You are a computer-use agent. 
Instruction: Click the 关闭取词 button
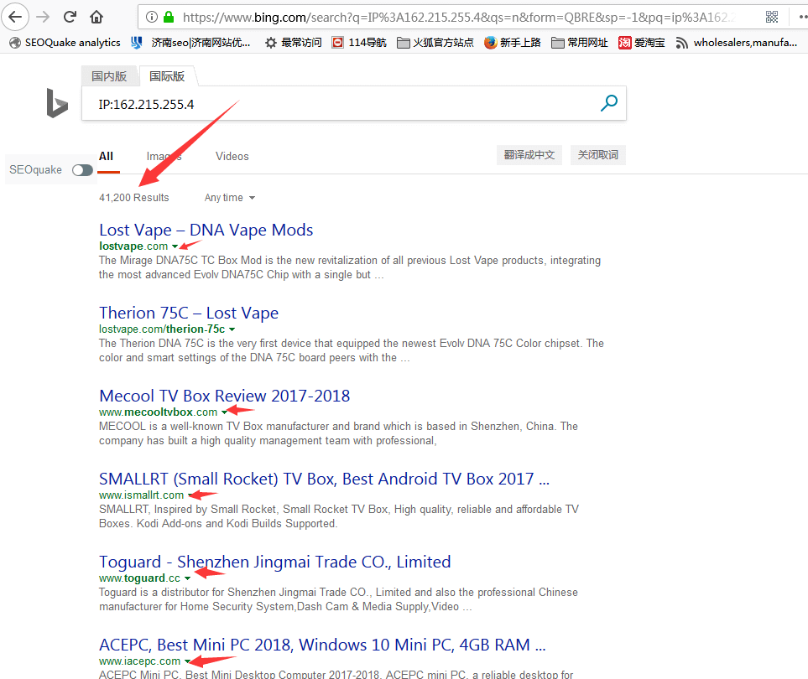pos(597,155)
